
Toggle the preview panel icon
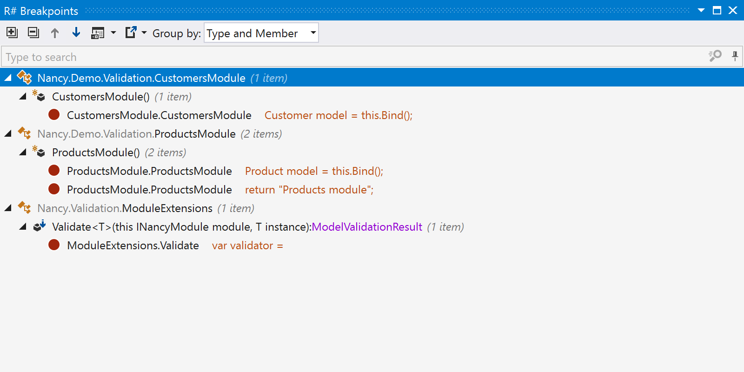pos(98,33)
